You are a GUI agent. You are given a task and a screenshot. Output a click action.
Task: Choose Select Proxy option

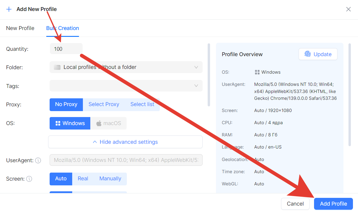point(104,104)
